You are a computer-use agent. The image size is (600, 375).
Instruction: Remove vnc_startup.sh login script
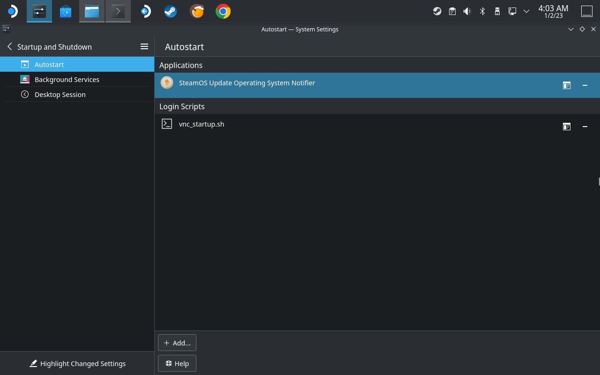585,127
